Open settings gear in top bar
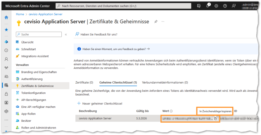The width and height of the screenshot is (261, 135). click(x=216, y=6)
